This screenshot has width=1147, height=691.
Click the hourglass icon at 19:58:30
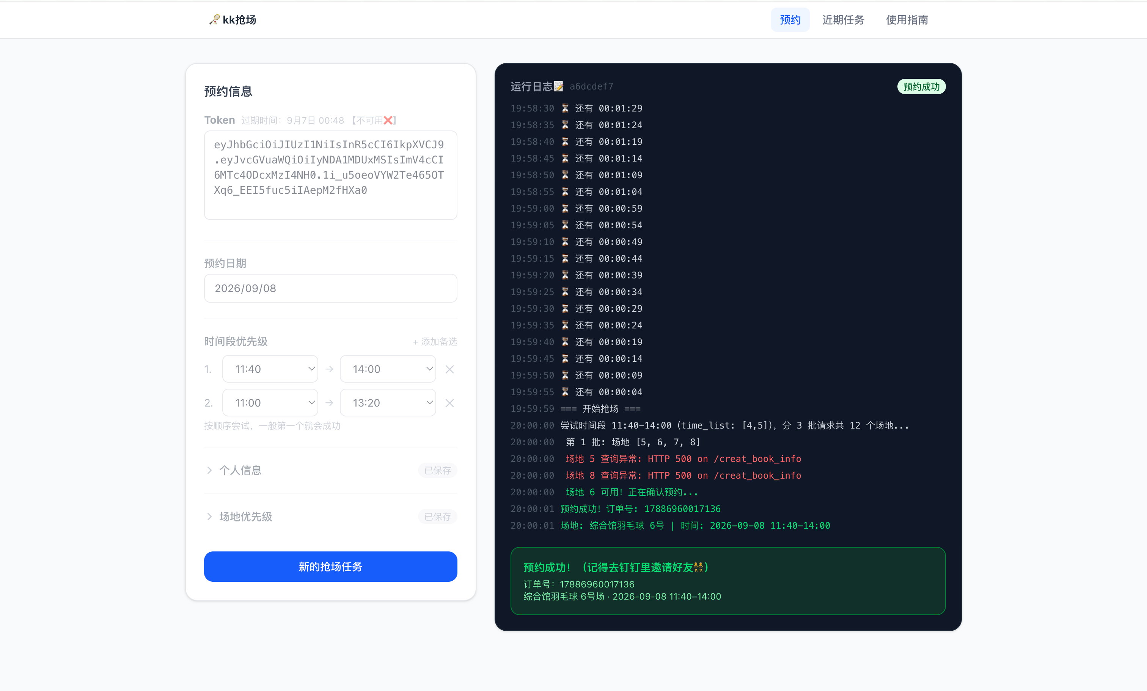tap(565, 108)
